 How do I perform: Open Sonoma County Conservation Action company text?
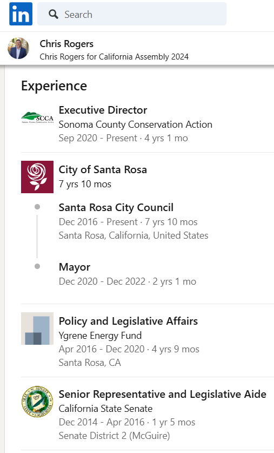136,124
